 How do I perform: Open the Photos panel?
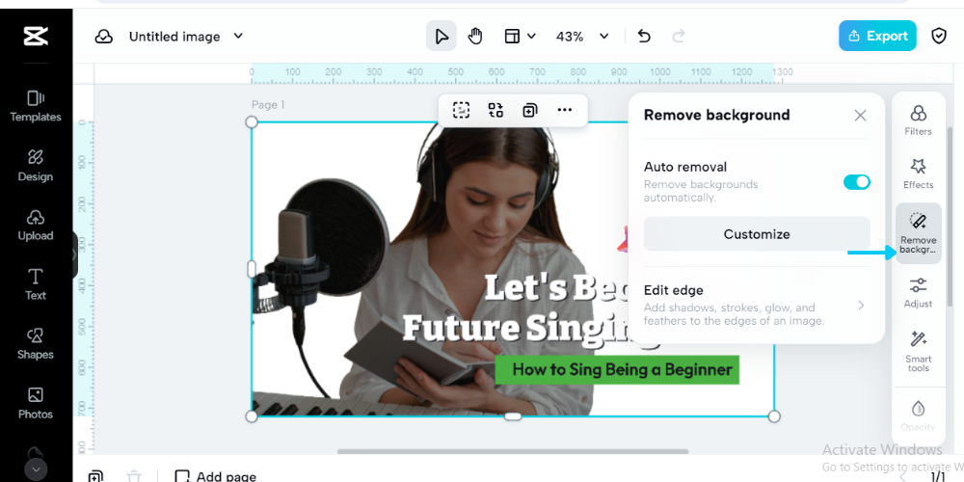(36, 404)
